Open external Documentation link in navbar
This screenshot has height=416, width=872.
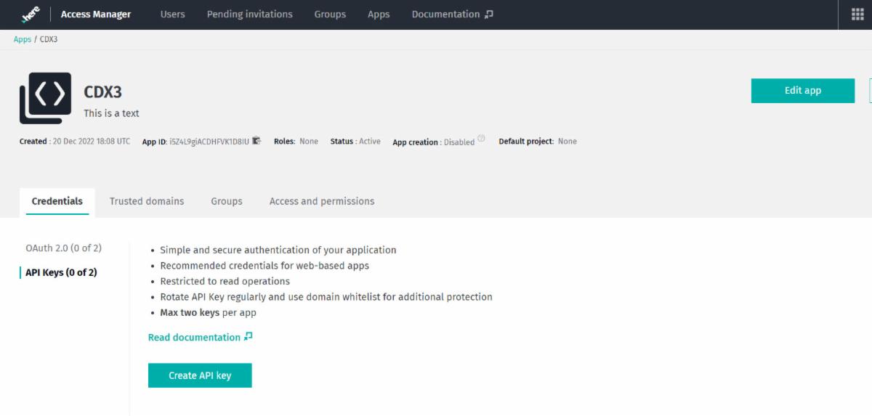(x=452, y=15)
